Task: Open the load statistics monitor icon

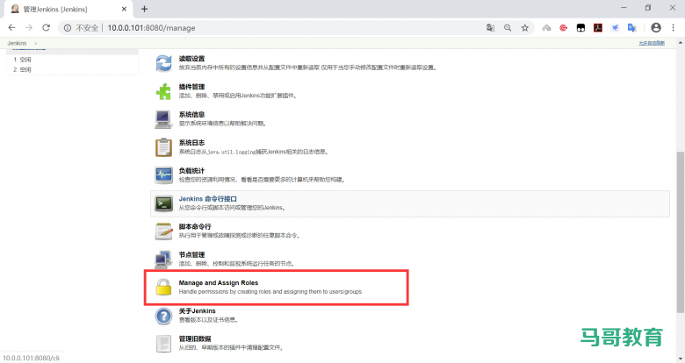Action: 164,175
